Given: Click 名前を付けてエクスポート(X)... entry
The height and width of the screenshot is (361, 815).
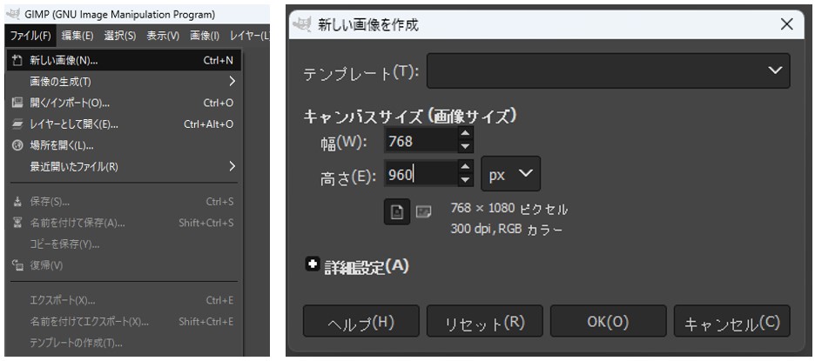Looking at the screenshot, I should coord(123,322).
